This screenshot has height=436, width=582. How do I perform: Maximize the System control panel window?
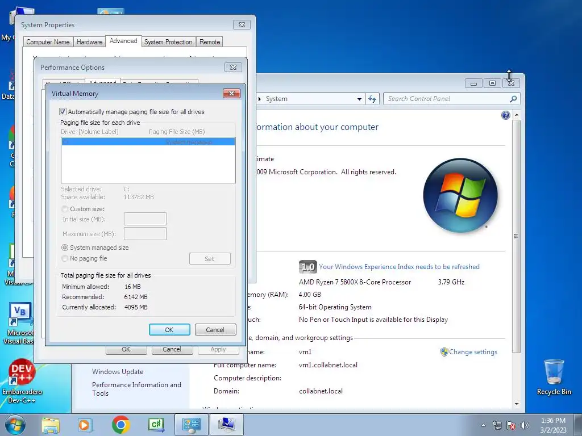coord(493,83)
